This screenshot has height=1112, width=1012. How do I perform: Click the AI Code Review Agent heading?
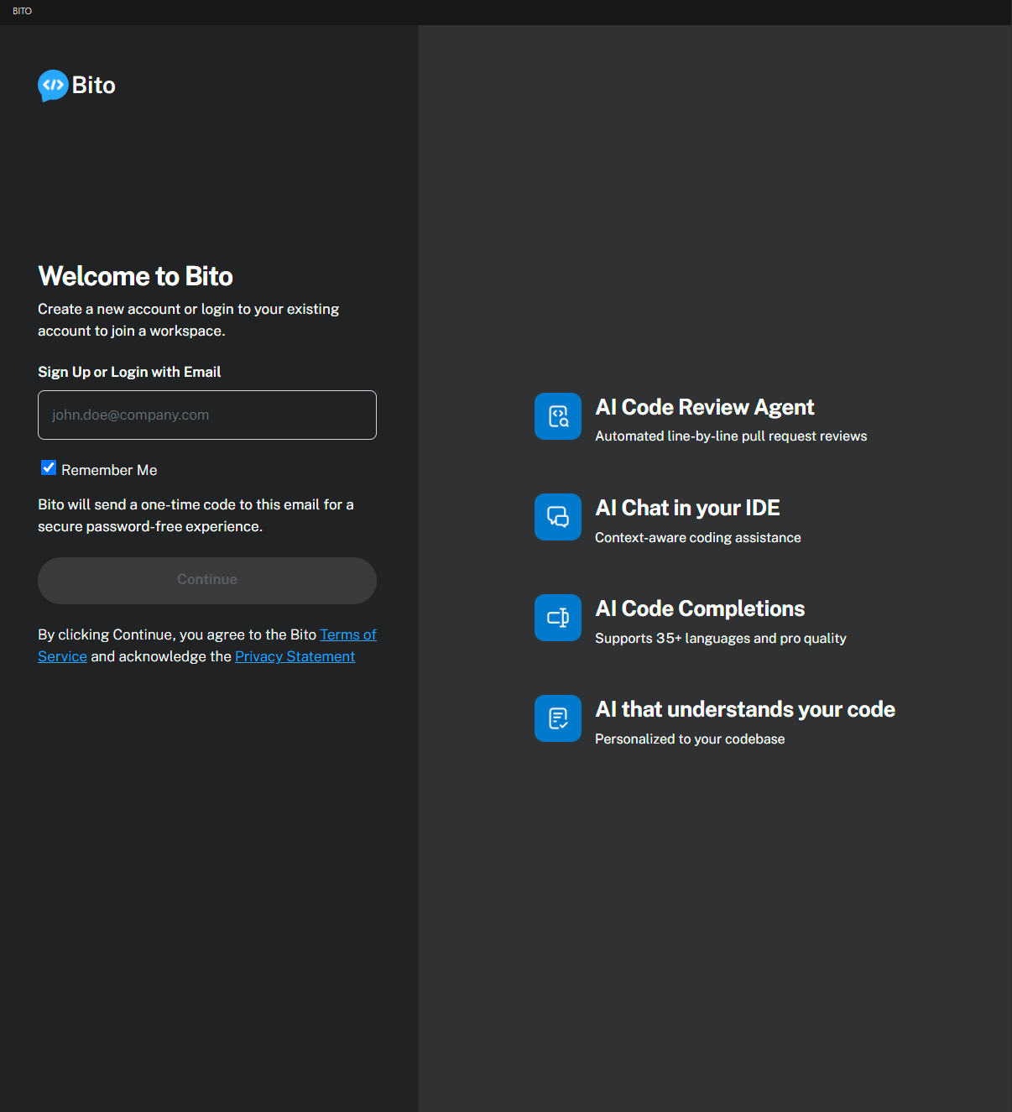coord(704,407)
